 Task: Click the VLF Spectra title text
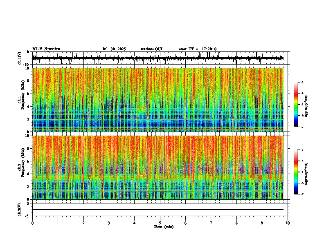(x=46, y=49)
